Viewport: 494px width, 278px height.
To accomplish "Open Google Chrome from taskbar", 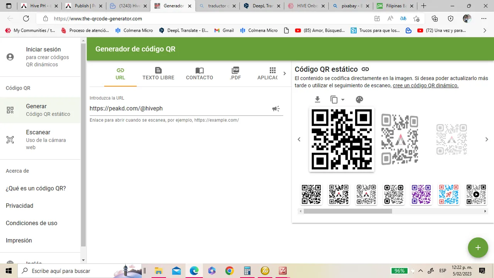I will coord(229,271).
